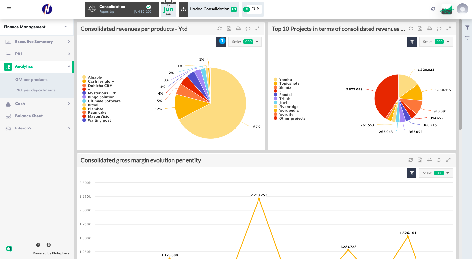
Task: Open the Jun 30 2021 date picker
Action: coord(168,9)
